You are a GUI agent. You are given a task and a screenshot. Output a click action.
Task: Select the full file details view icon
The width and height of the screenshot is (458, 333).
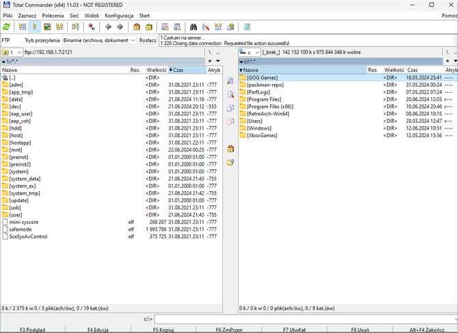[x=35, y=27]
